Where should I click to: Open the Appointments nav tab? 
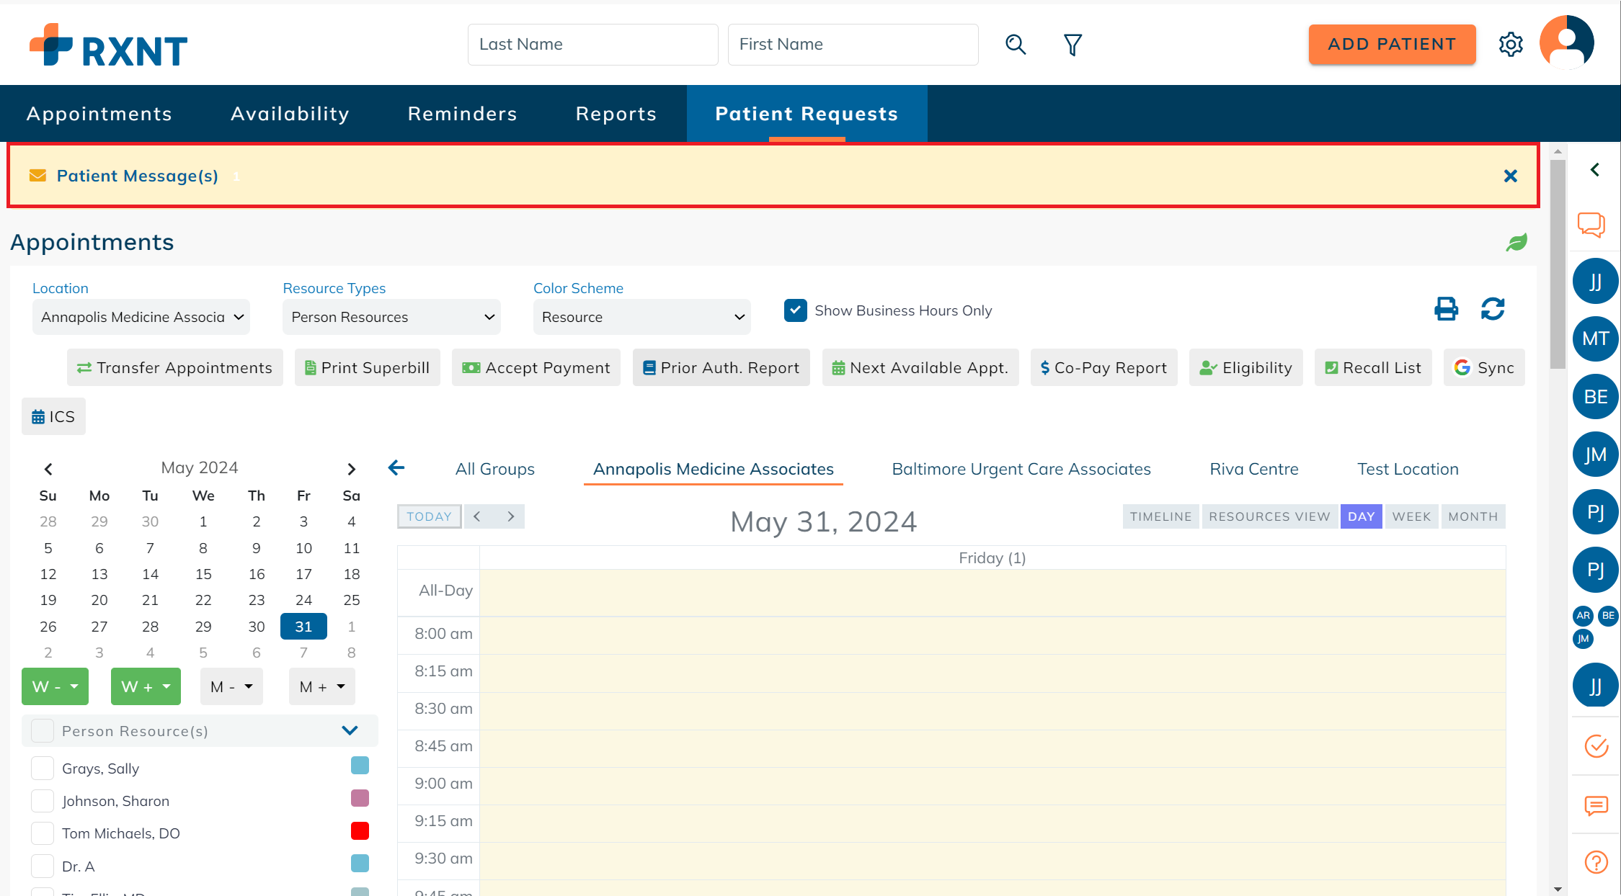(x=99, y=113)
